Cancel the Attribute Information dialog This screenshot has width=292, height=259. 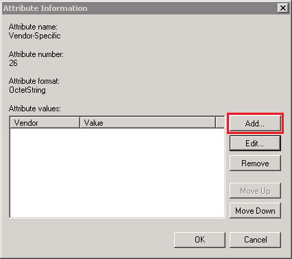255,240
